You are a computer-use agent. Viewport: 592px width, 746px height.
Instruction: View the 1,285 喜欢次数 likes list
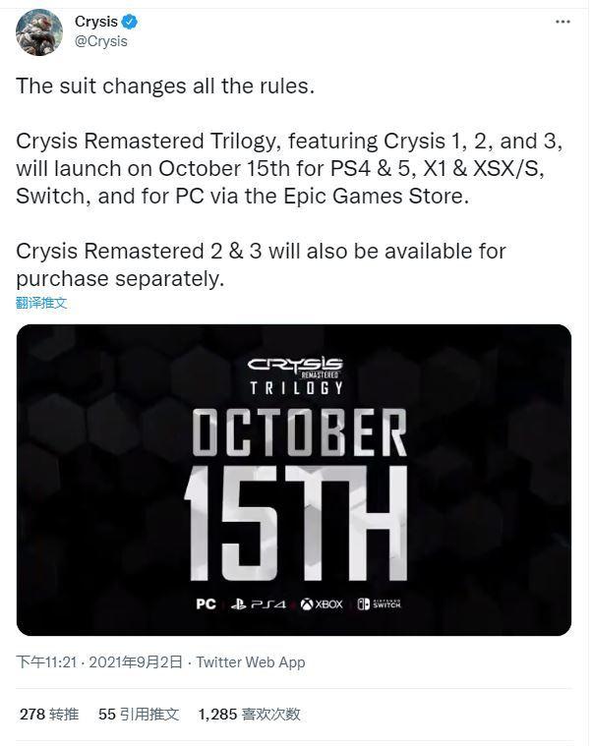pos(250,714)
